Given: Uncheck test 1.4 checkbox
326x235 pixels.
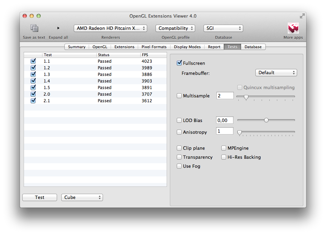Looking at the screenshot, I should 33,81.
